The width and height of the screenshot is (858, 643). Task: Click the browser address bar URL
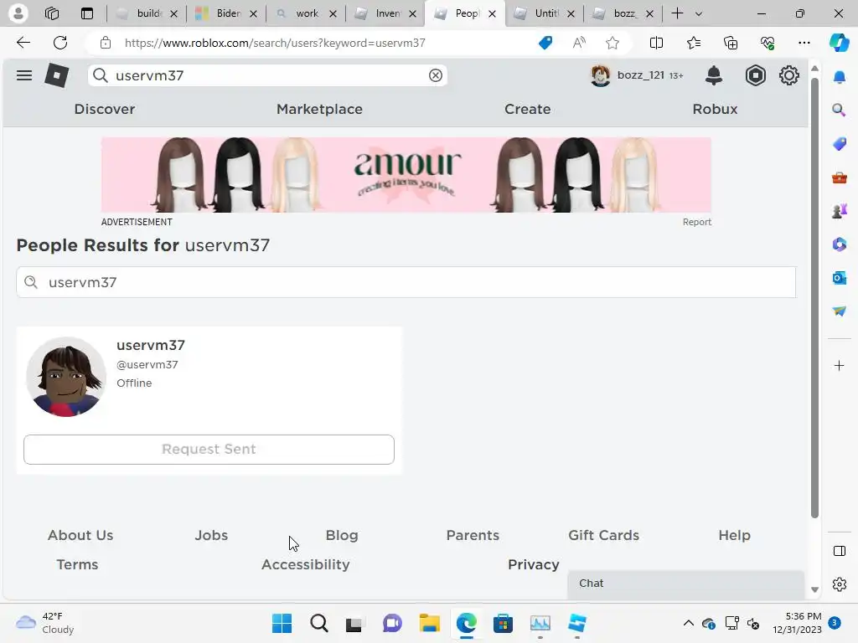[x=275, y=43]
